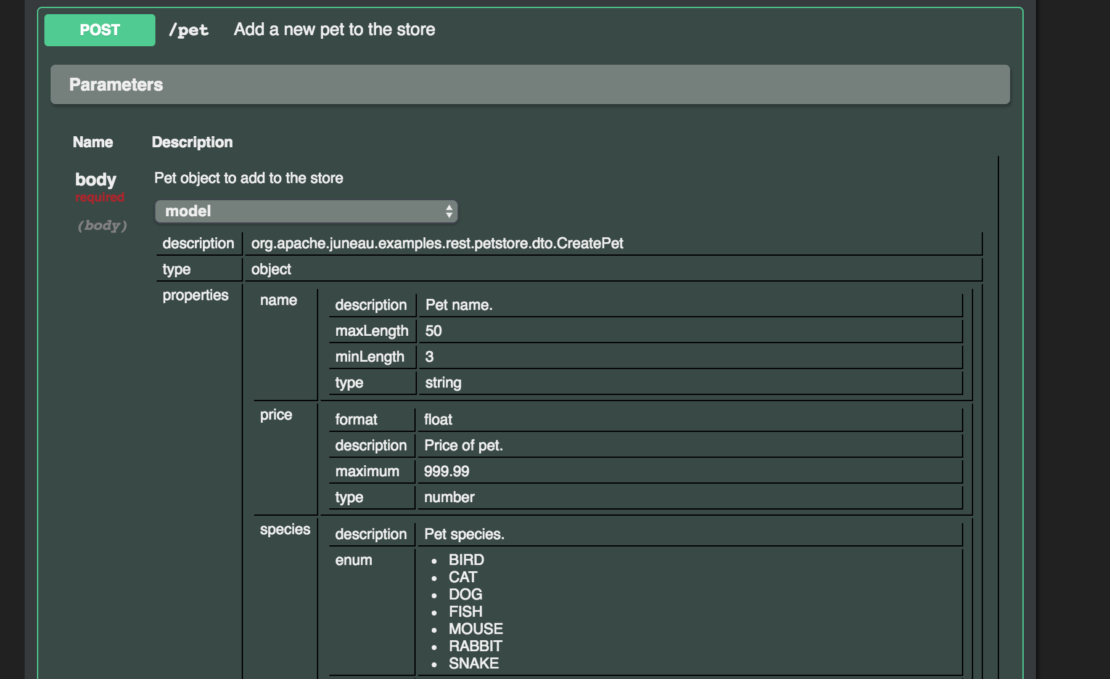This screenshot has height=679, width=1110.
Task: Click the model dropdown arrows icon
Action: tap(449, 211)
